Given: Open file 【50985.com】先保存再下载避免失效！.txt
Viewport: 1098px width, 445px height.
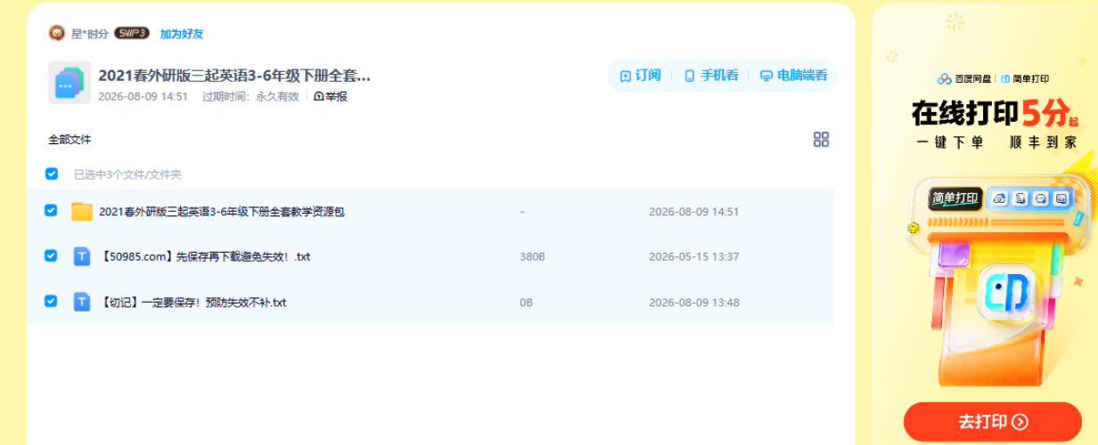Looking at the screenshot, I should (x=205, y=256).
